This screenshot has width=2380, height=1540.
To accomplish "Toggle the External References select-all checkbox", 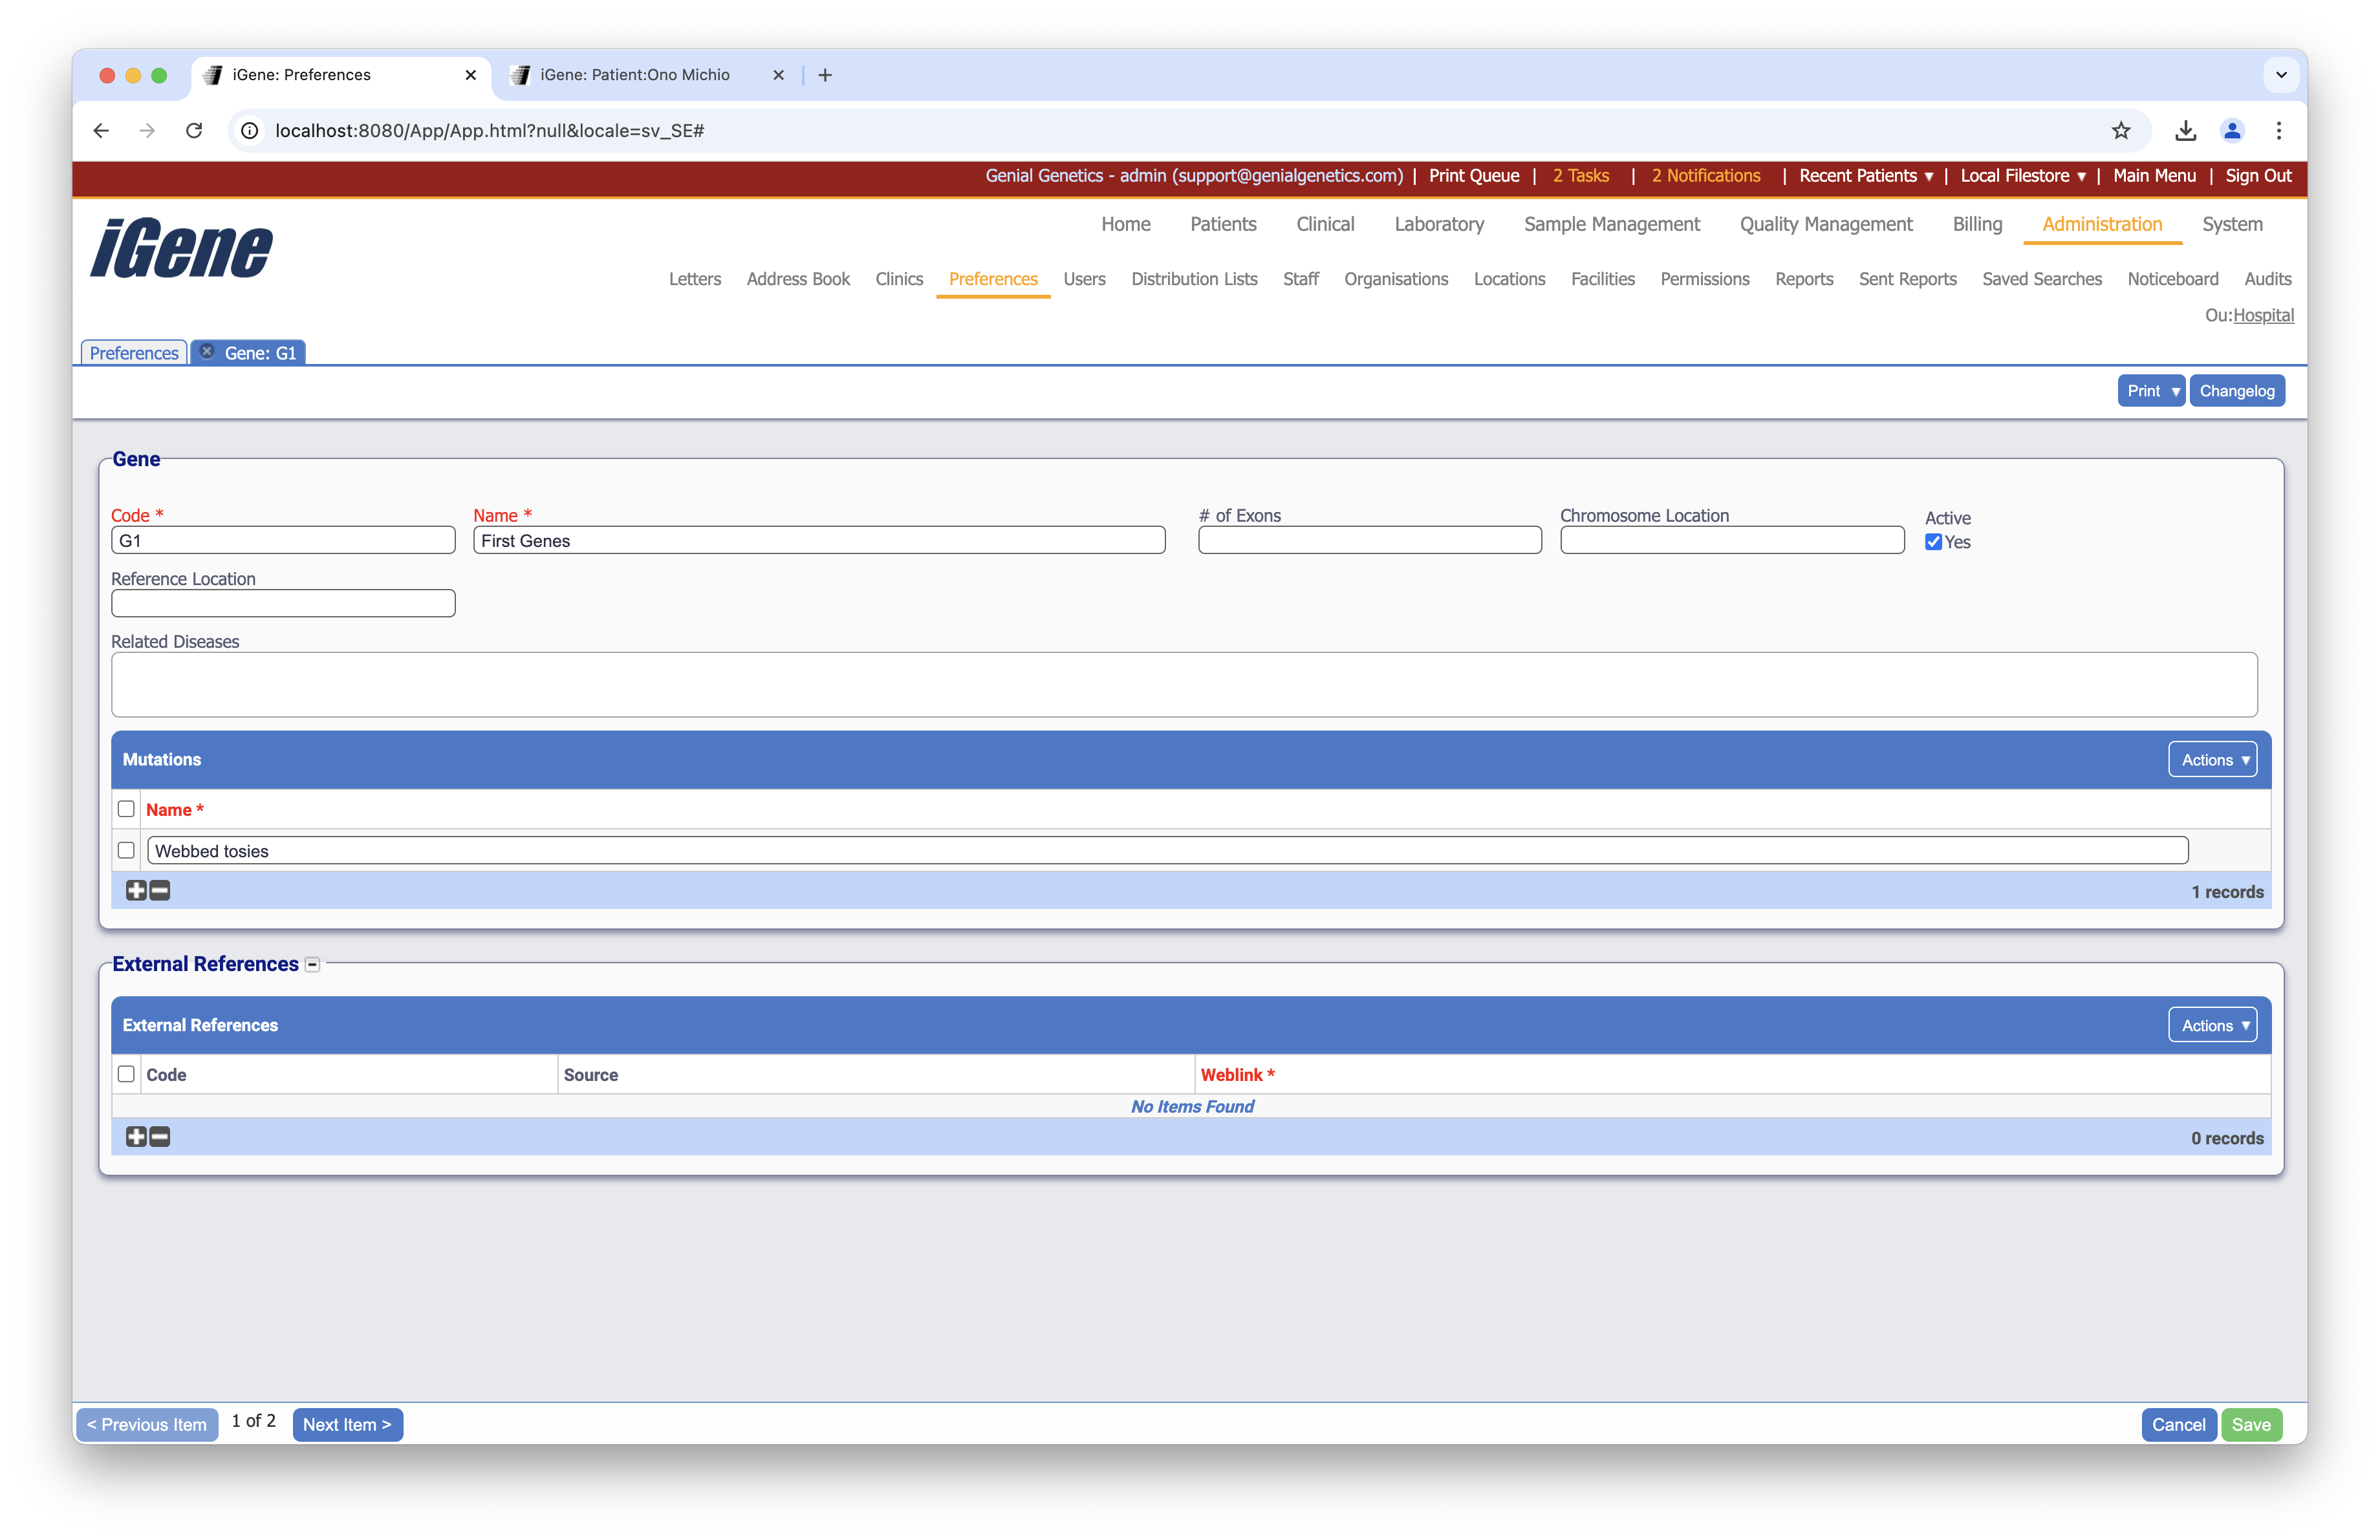I will click(126, 1075).
